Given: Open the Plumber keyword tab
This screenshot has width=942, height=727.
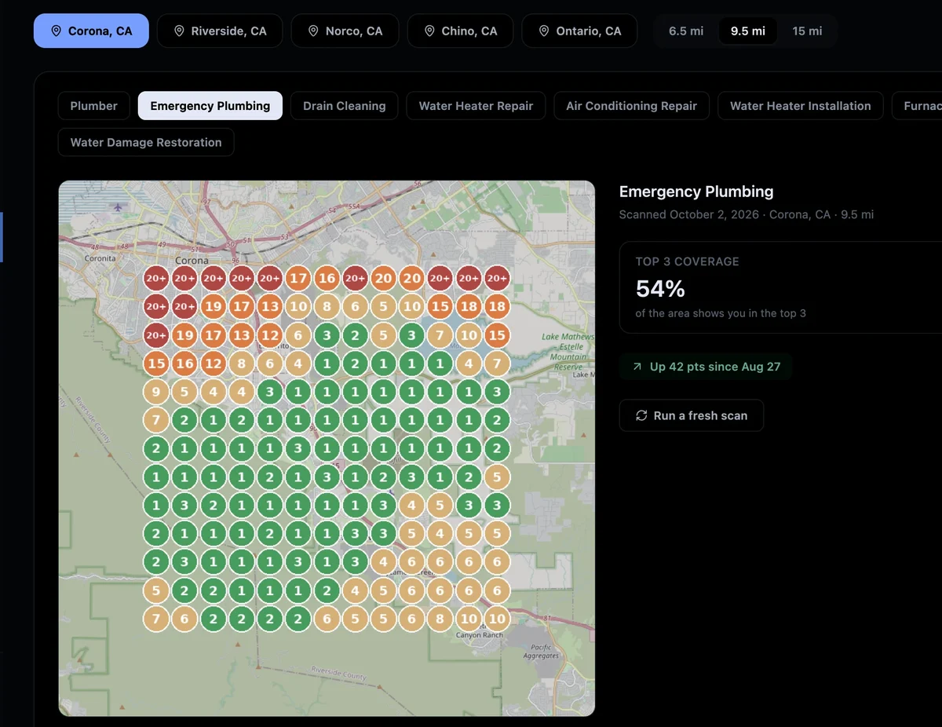Looking at the screenshot, I should 94,106.
